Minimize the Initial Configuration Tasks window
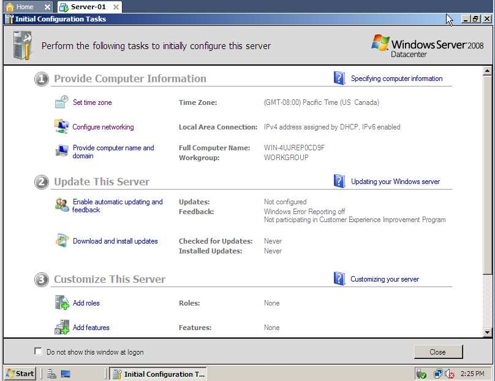Viewport: 495px width, 381px height. click(x=466, y=19)
